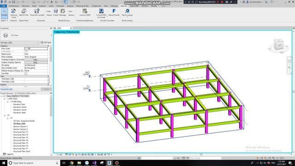Toggle the Sun Path checkbox

tap(26, 74)
